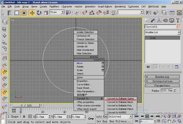183x124 pixels.
Task: Open Rotate transform settings box
Action: (x=103, y=67)
